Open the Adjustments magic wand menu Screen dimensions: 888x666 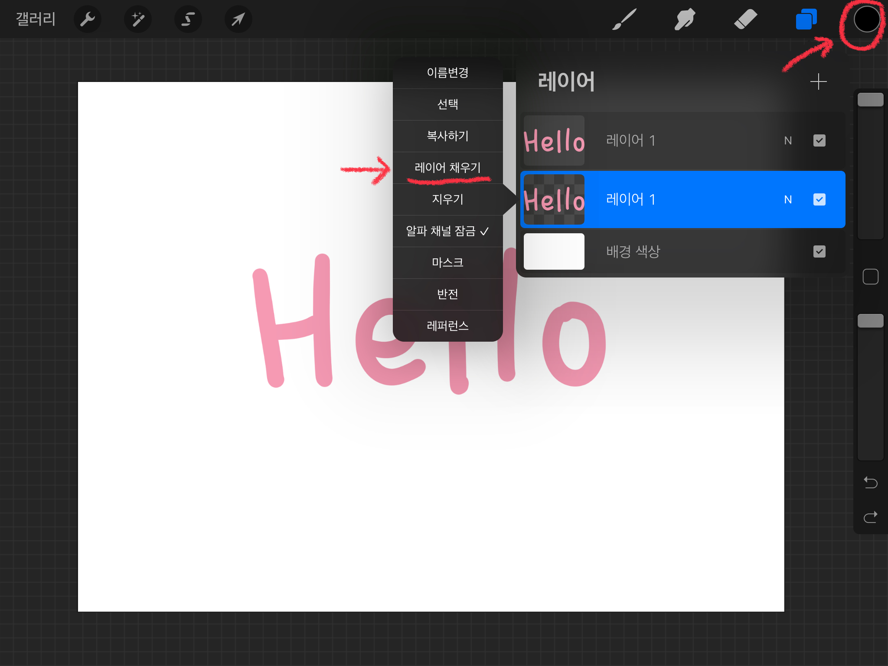click(138, 20)
